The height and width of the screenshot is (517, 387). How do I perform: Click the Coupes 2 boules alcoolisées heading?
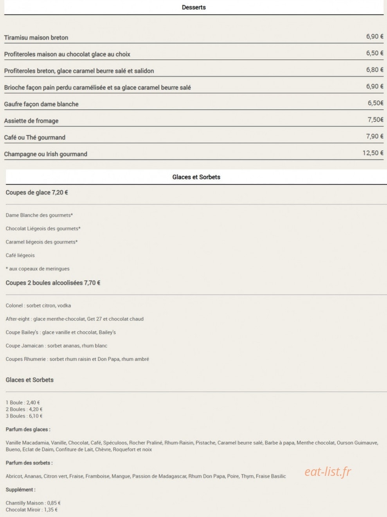(x=53, y=283)
